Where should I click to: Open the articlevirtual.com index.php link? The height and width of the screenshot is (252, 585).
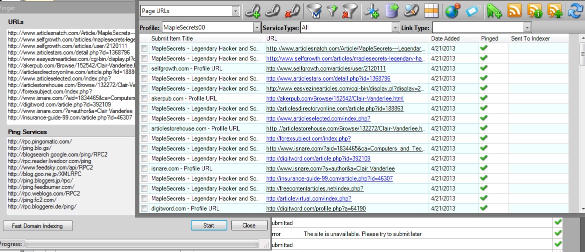(x=309, y=198)
